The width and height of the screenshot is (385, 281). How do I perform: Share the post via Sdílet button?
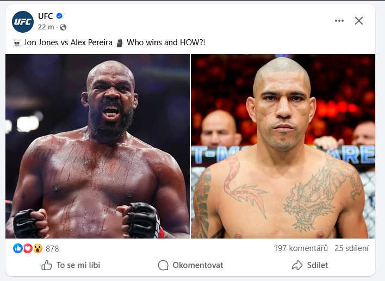point(310,265)
